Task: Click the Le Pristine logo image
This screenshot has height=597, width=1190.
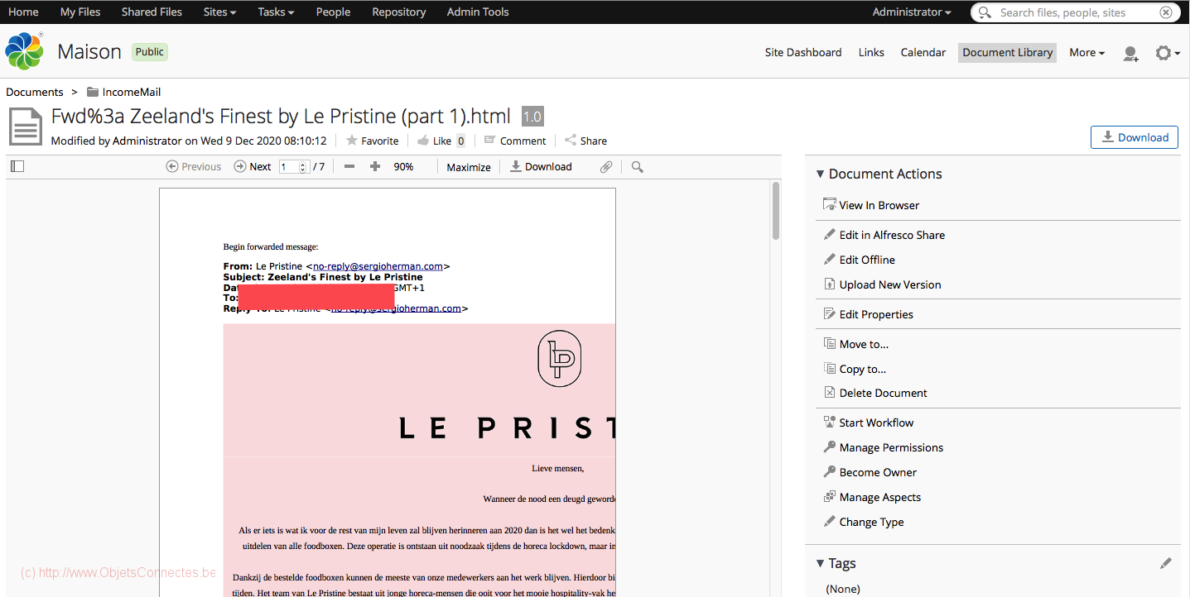Action: click(x=560, y=358)
